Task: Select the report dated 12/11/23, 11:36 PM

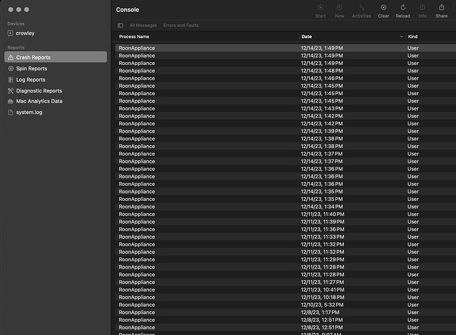Action: click(286, 230)
